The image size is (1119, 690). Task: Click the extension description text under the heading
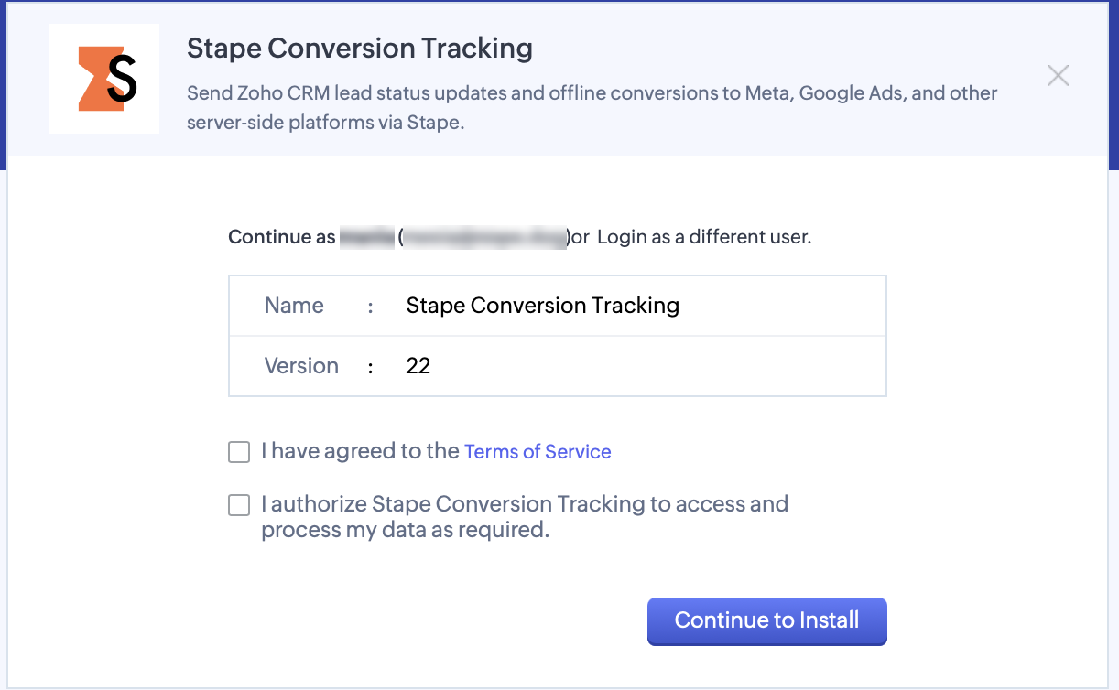coord(592,107)
